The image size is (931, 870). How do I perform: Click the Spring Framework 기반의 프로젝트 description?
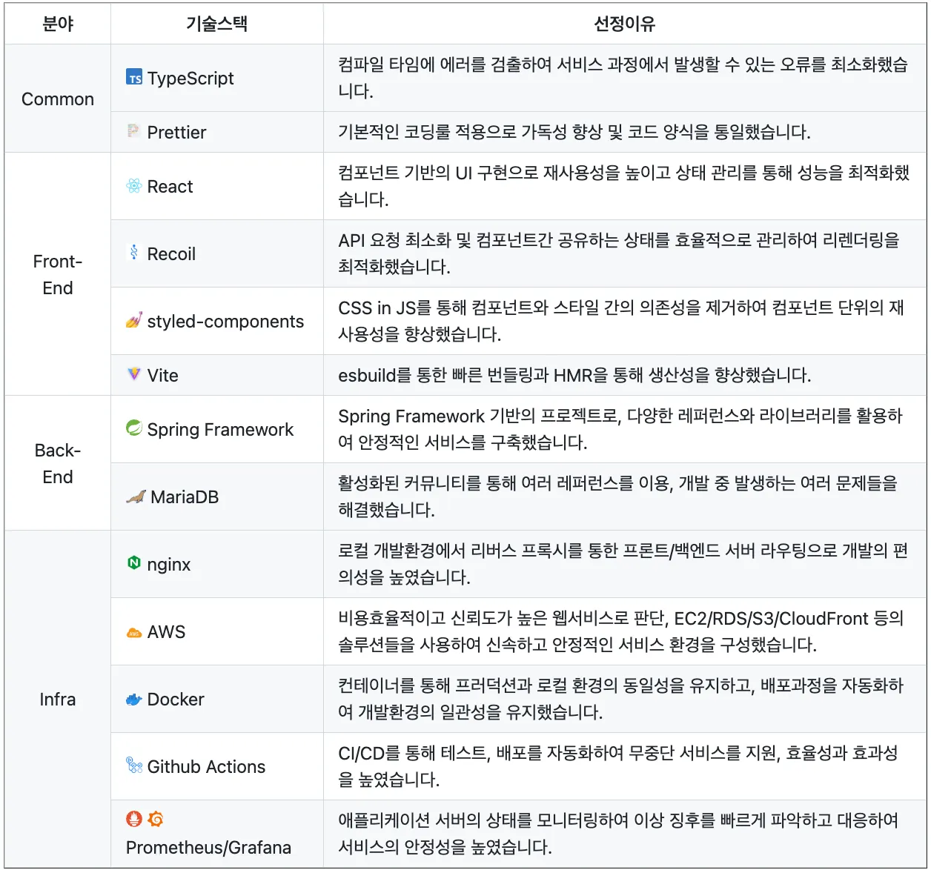click(x=620, y=429)
